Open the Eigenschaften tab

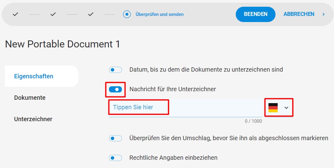click(42, 76)
